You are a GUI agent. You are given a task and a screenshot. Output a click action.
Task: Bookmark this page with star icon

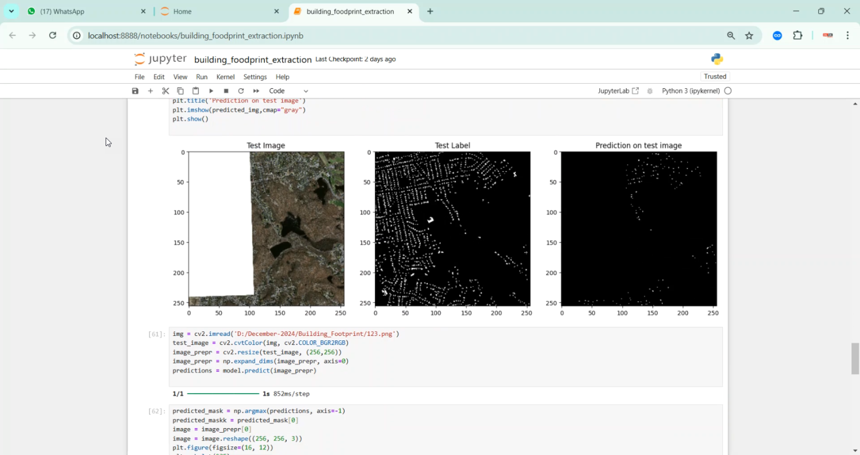749,36
